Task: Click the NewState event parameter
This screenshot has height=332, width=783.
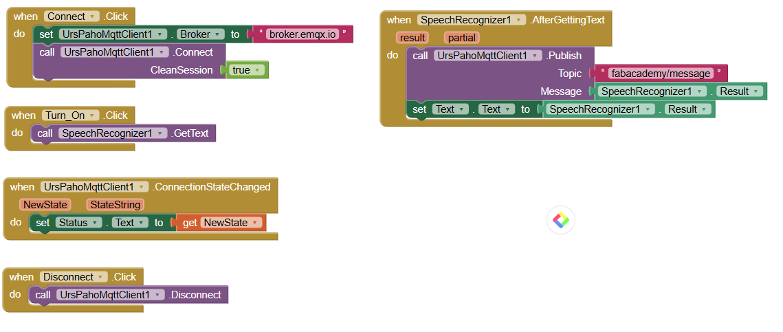Action: (45, 205)
